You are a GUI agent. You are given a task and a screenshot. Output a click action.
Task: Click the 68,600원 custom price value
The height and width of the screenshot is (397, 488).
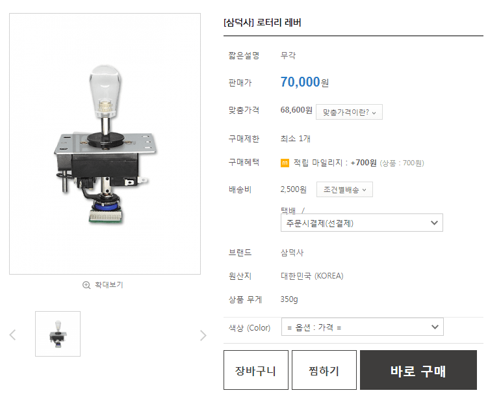coord(296,110)
